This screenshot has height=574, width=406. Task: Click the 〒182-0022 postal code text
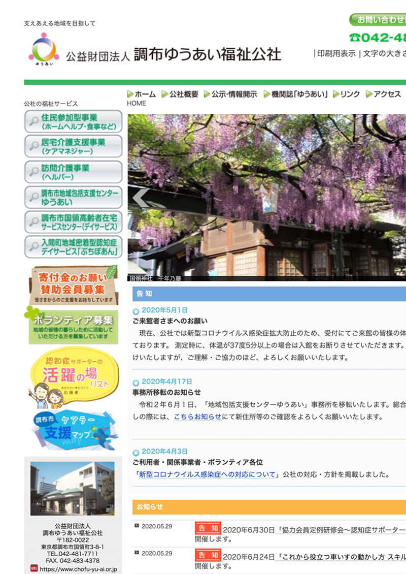(73, 540)
